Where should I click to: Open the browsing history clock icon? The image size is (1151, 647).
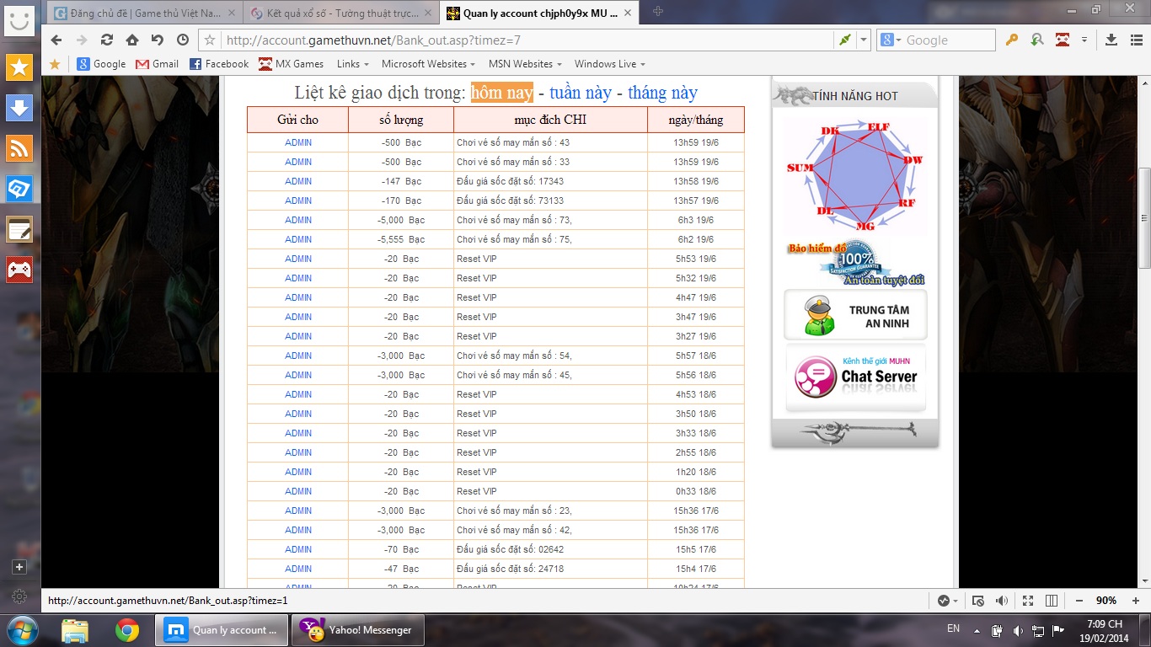[183, 40]
